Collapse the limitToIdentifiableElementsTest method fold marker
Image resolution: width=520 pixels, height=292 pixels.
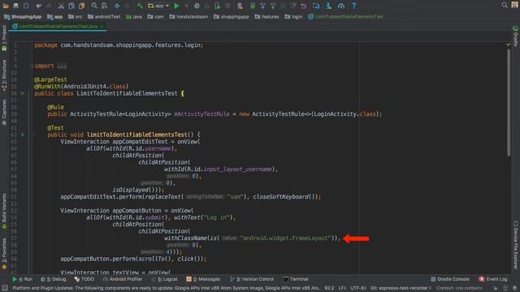tap(32, 135)
